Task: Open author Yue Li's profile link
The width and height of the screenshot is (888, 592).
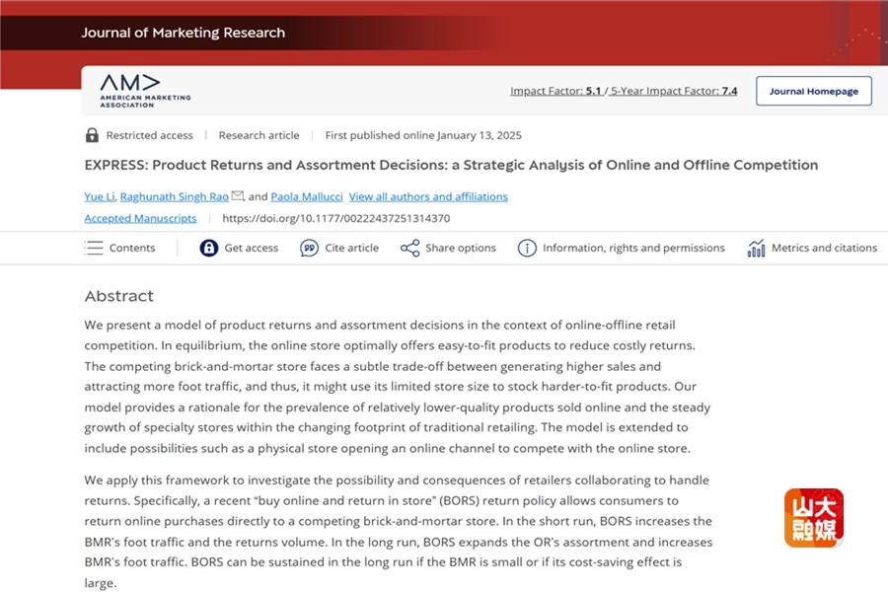Action: [100, 196]
